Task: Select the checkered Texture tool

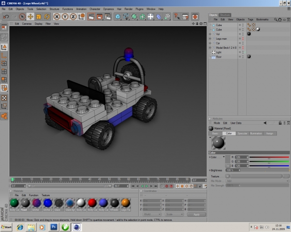Action: point(4,98)
